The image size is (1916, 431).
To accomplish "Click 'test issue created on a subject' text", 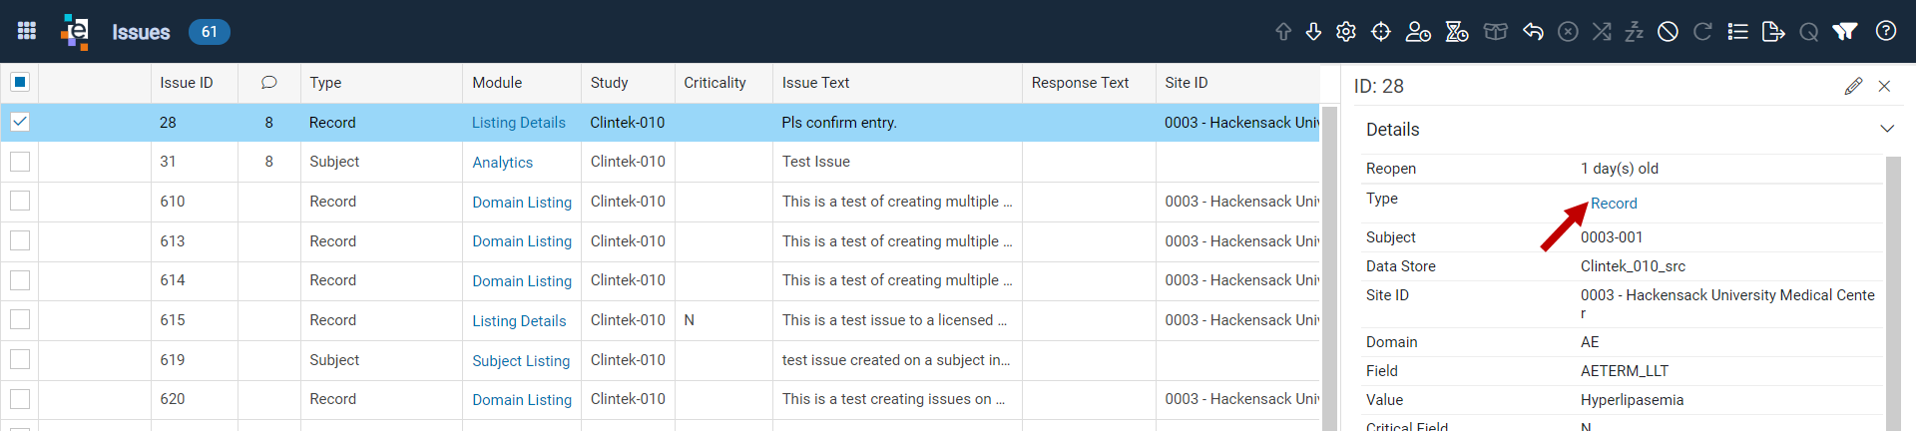I will 896,360.
